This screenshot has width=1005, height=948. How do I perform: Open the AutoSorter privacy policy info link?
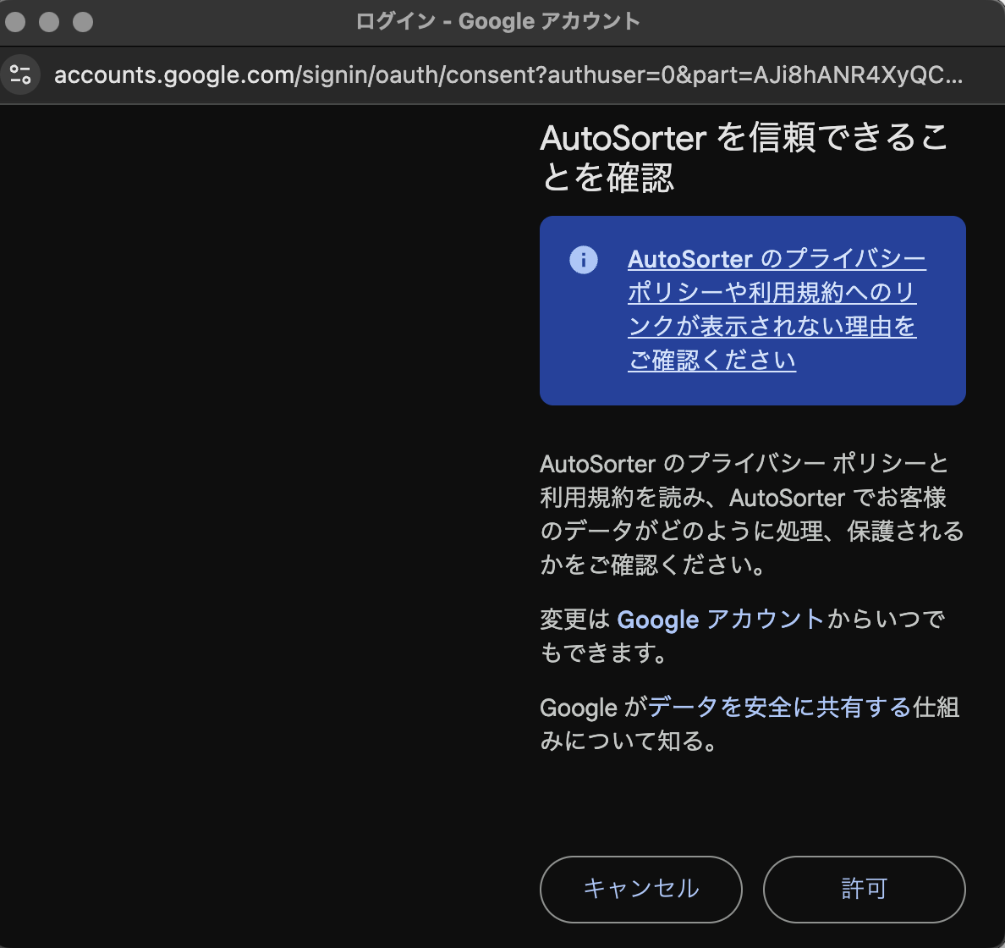tap(777, 309)
